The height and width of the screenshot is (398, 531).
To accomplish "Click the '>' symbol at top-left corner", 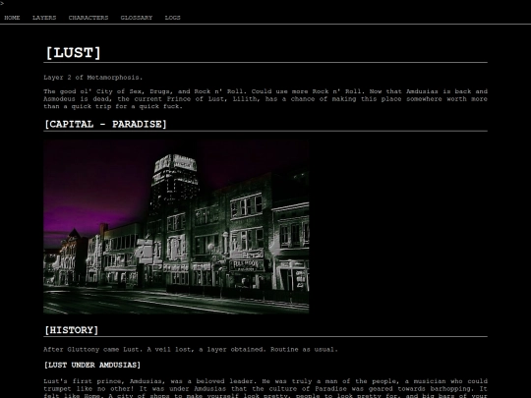I will point(2,3).
